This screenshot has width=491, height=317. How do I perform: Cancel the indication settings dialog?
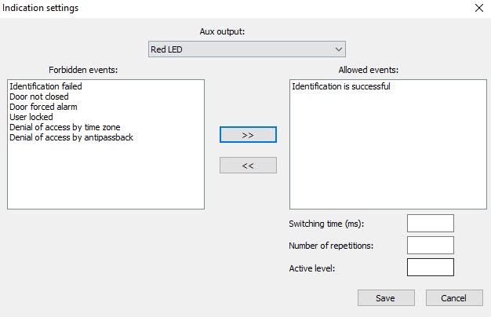[x=453, y=298]
